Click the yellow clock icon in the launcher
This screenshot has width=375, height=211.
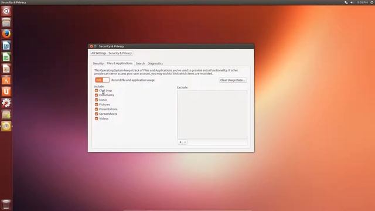pos(6,126)
